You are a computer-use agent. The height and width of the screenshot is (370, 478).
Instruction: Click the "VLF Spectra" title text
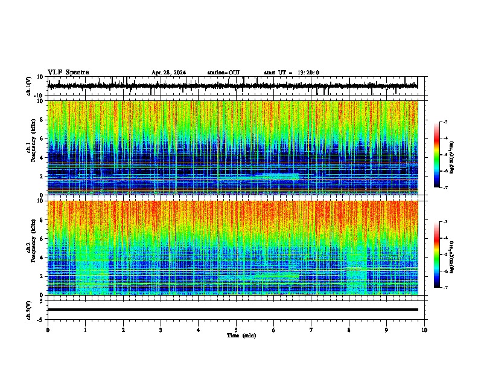(68, 73)
